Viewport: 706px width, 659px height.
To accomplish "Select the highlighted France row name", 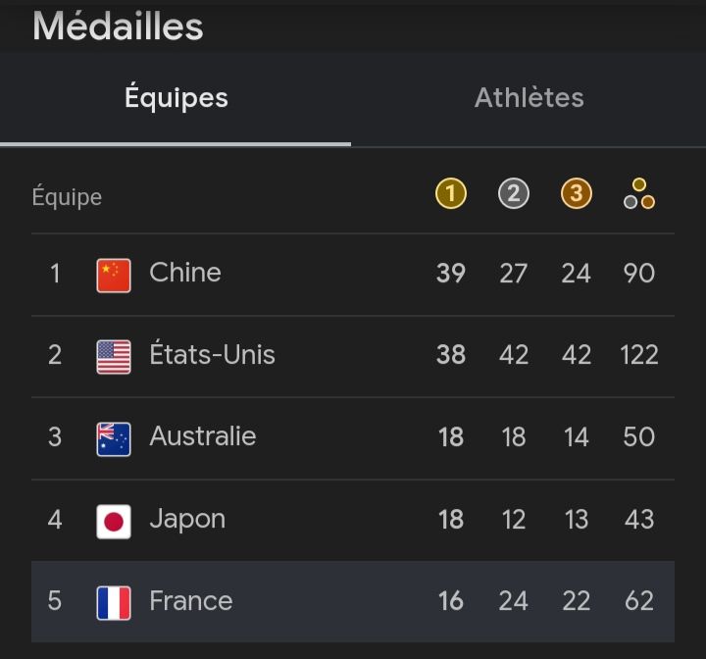I will tap(190, 601).
